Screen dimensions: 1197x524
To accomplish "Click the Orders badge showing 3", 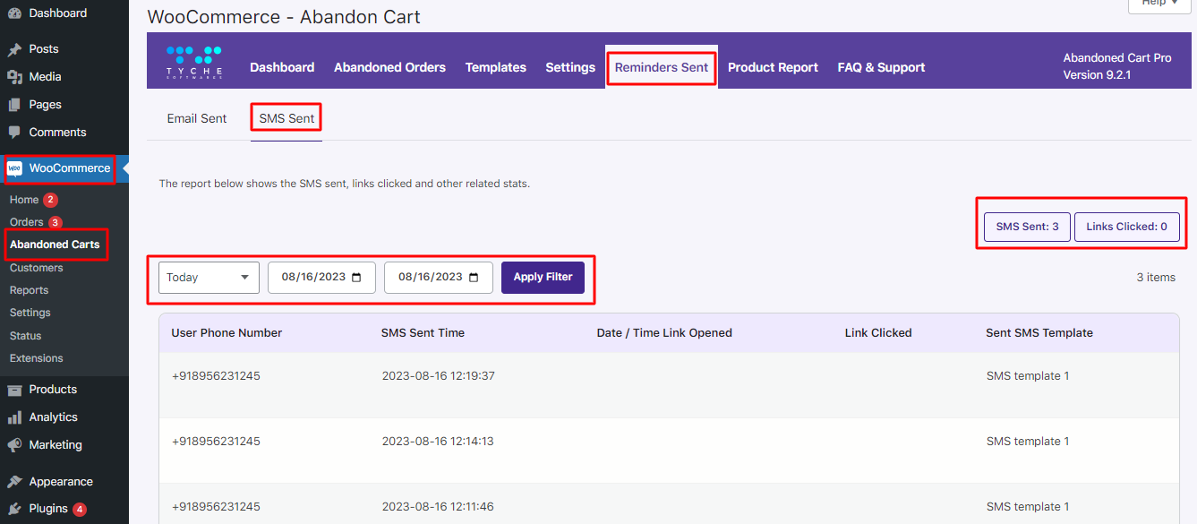I will [x=56, y=222].
